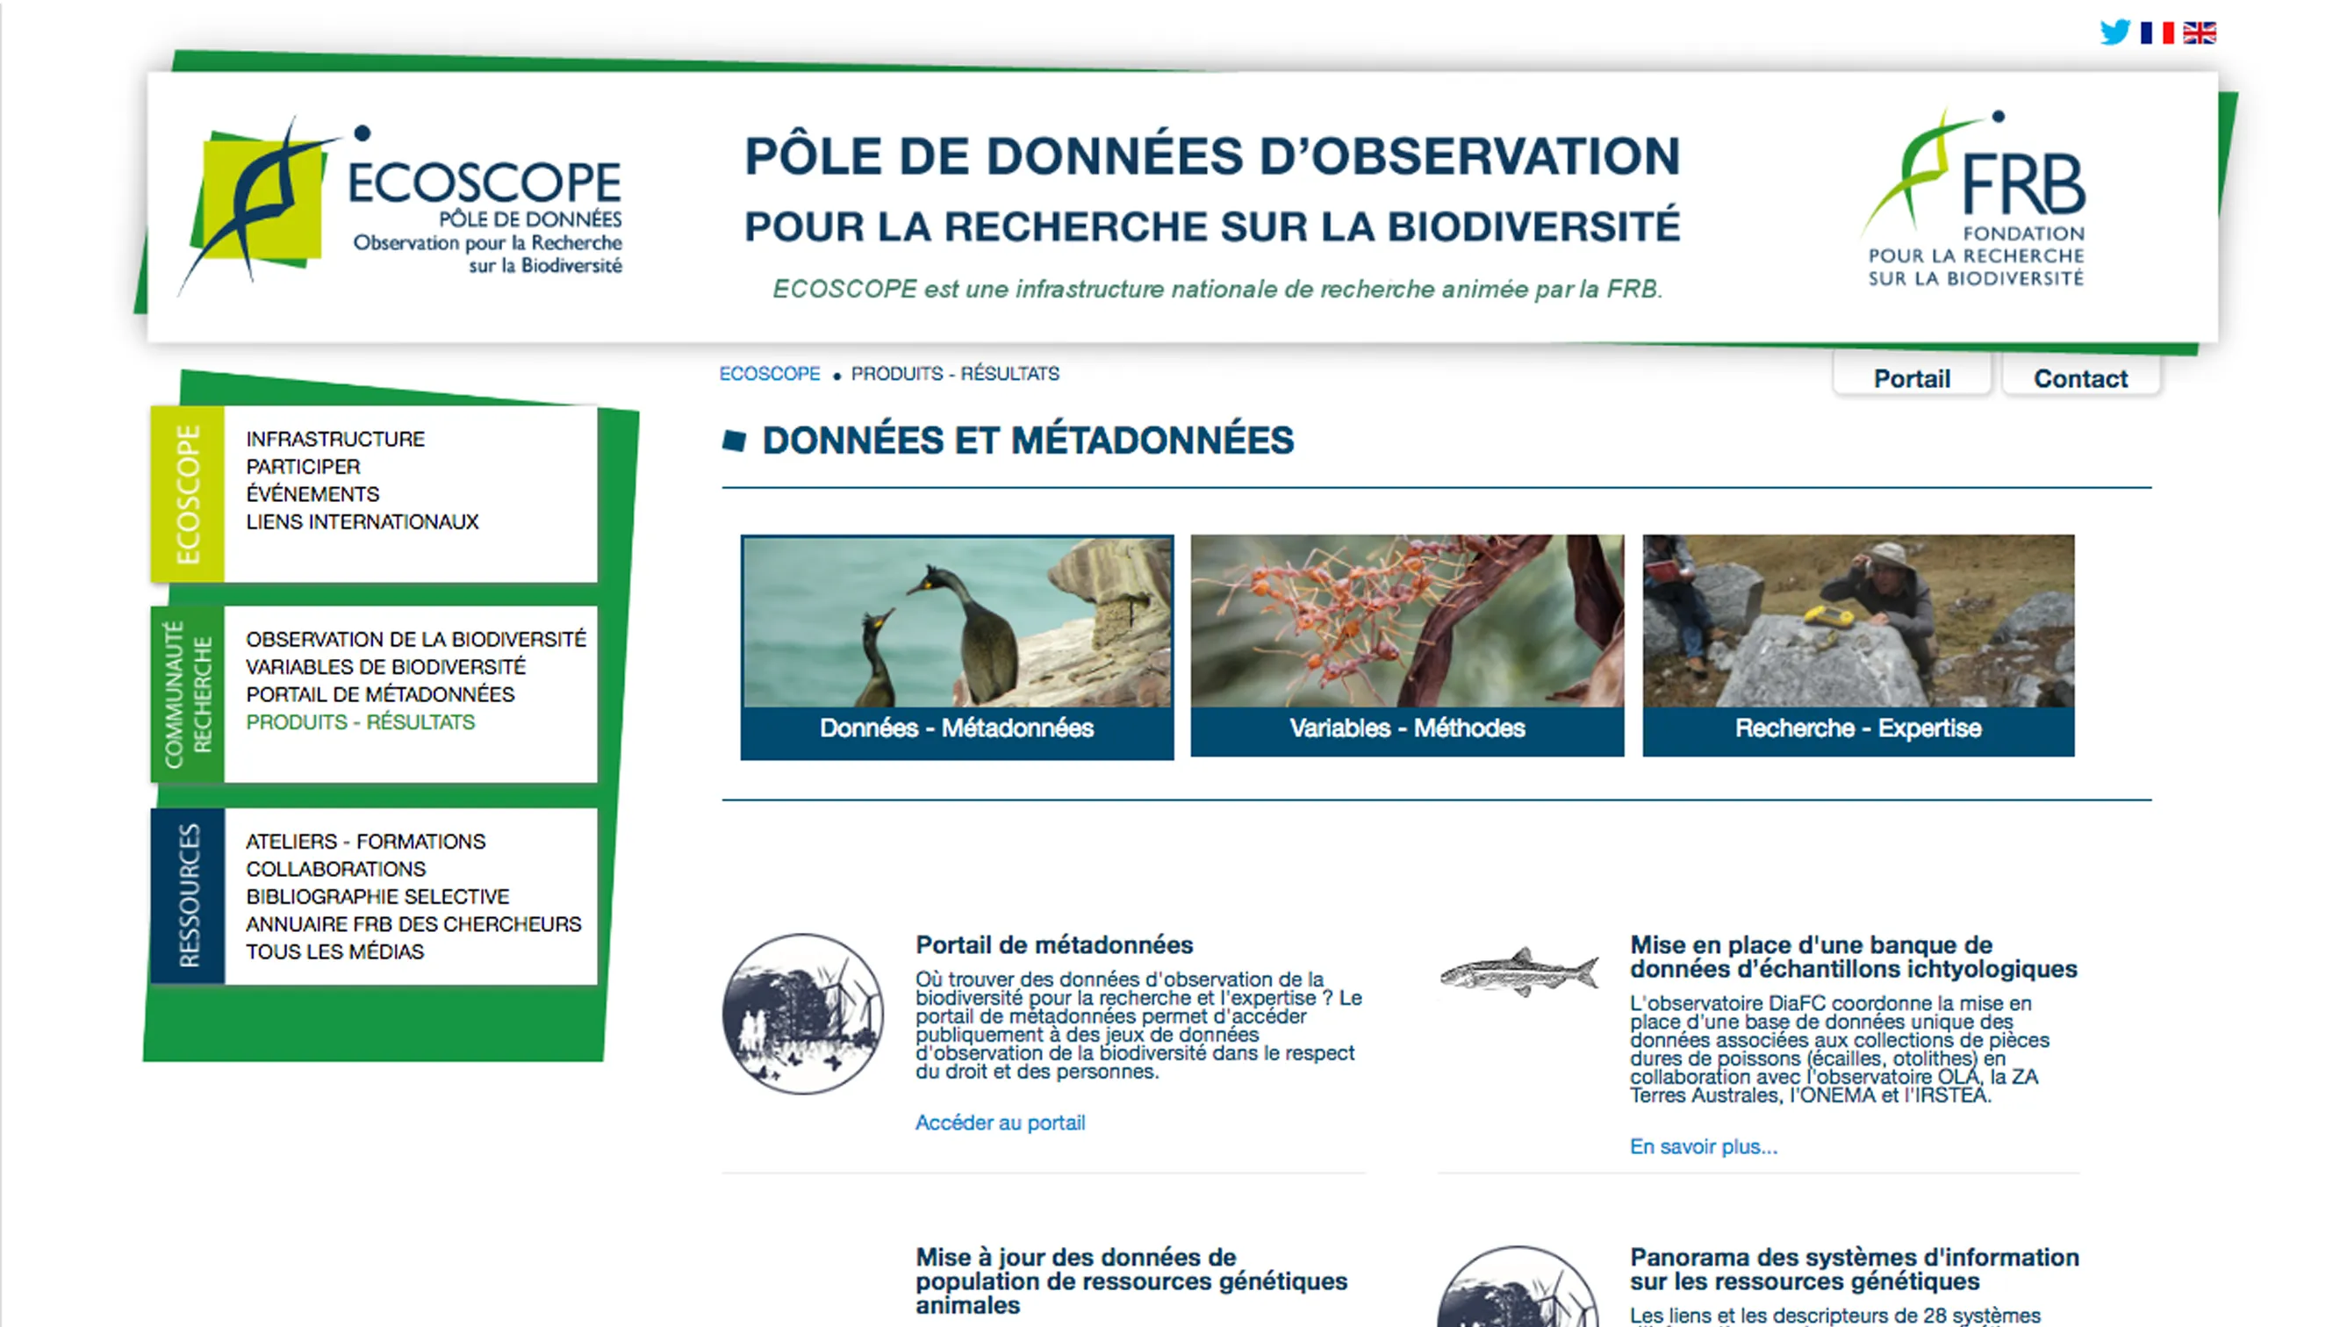Open ÉVÉNEMENTS menu item
The width and height of the screenshot is (2333, 1327).
tap(312, 494)
